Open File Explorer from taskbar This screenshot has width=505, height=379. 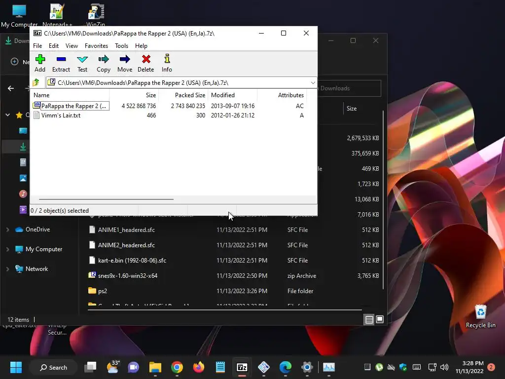click(155, 367)
